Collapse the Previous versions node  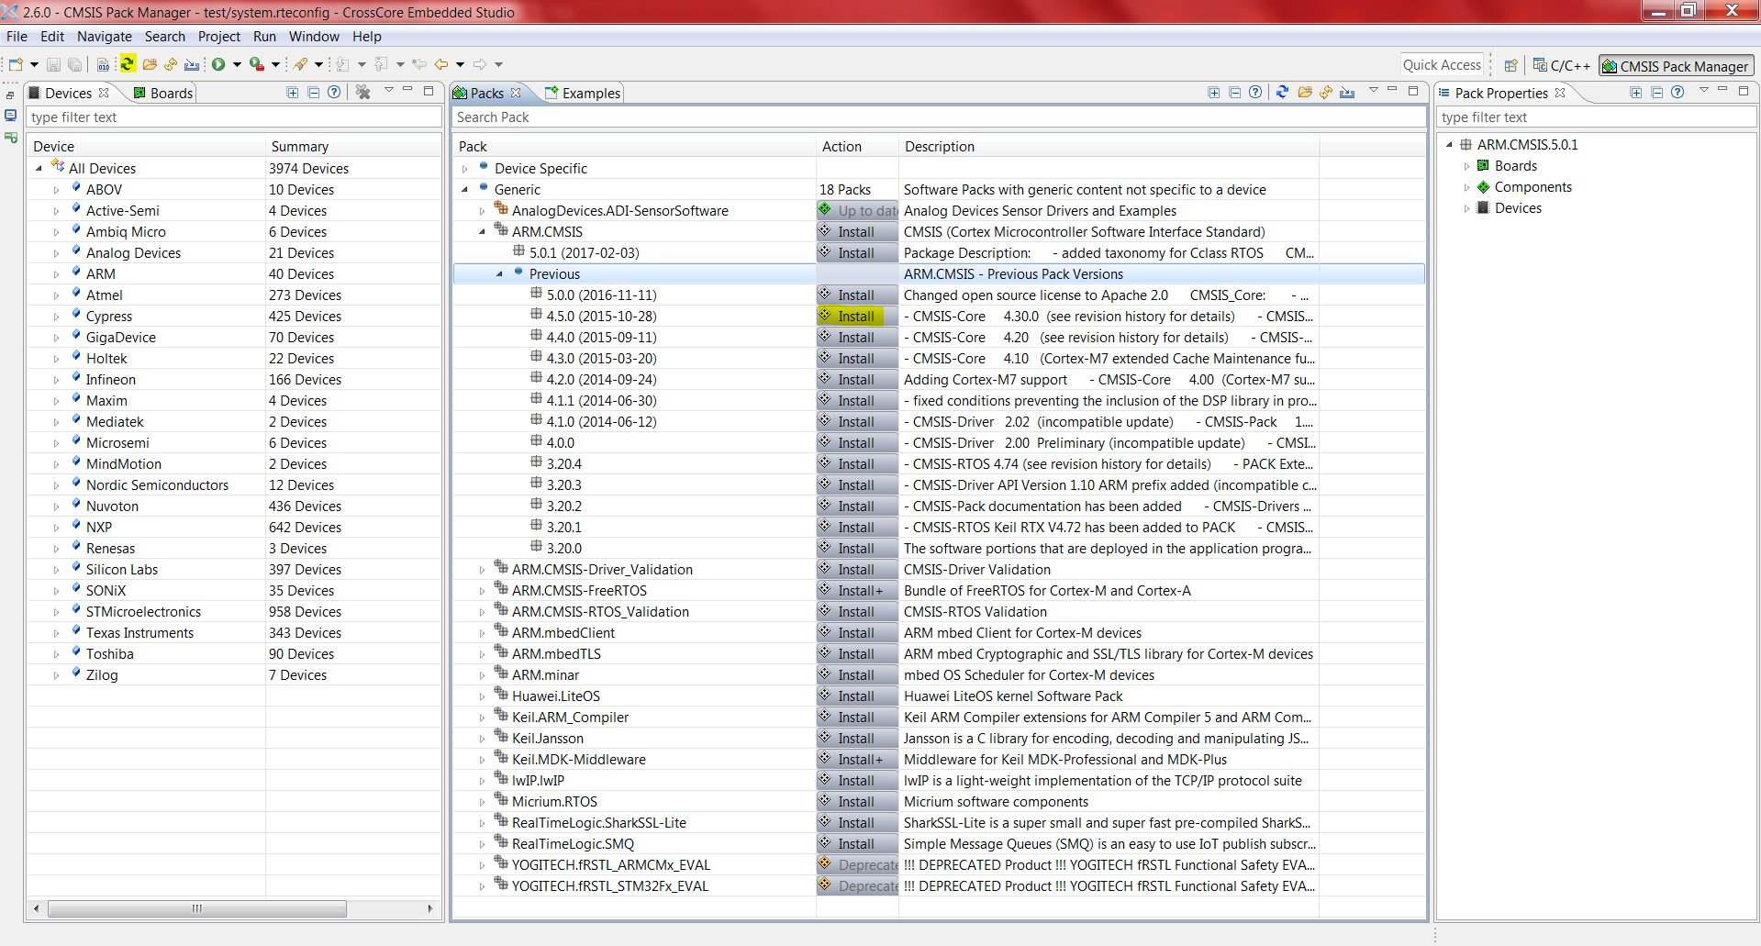point(500,274)
